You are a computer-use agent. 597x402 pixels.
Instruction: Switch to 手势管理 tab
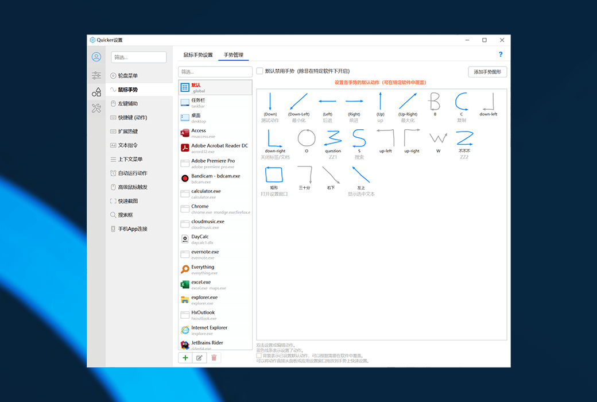[x=234, y=55]
